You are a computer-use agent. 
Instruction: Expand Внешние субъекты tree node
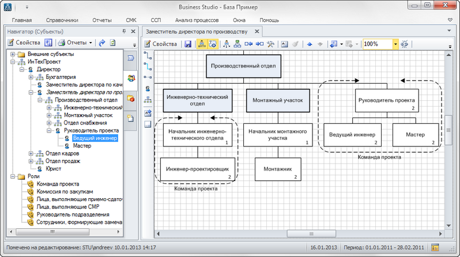tap(13, 54)
